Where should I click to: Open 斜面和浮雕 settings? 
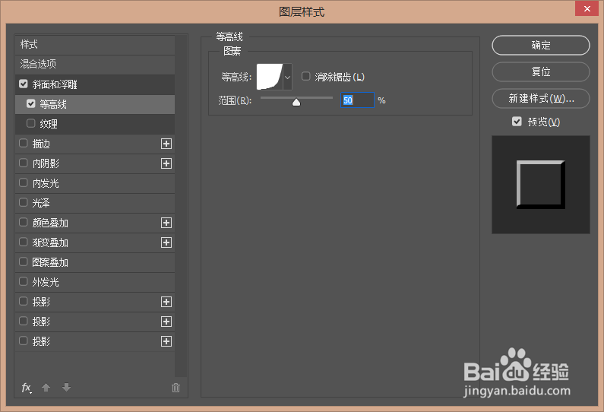click(95, 84)
